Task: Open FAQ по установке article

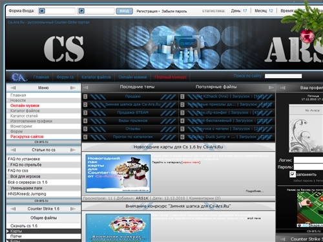Action: pos(24,159)
